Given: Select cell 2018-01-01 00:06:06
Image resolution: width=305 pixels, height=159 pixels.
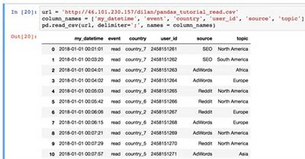Looking at the screenshot, I should coord(81,112).
